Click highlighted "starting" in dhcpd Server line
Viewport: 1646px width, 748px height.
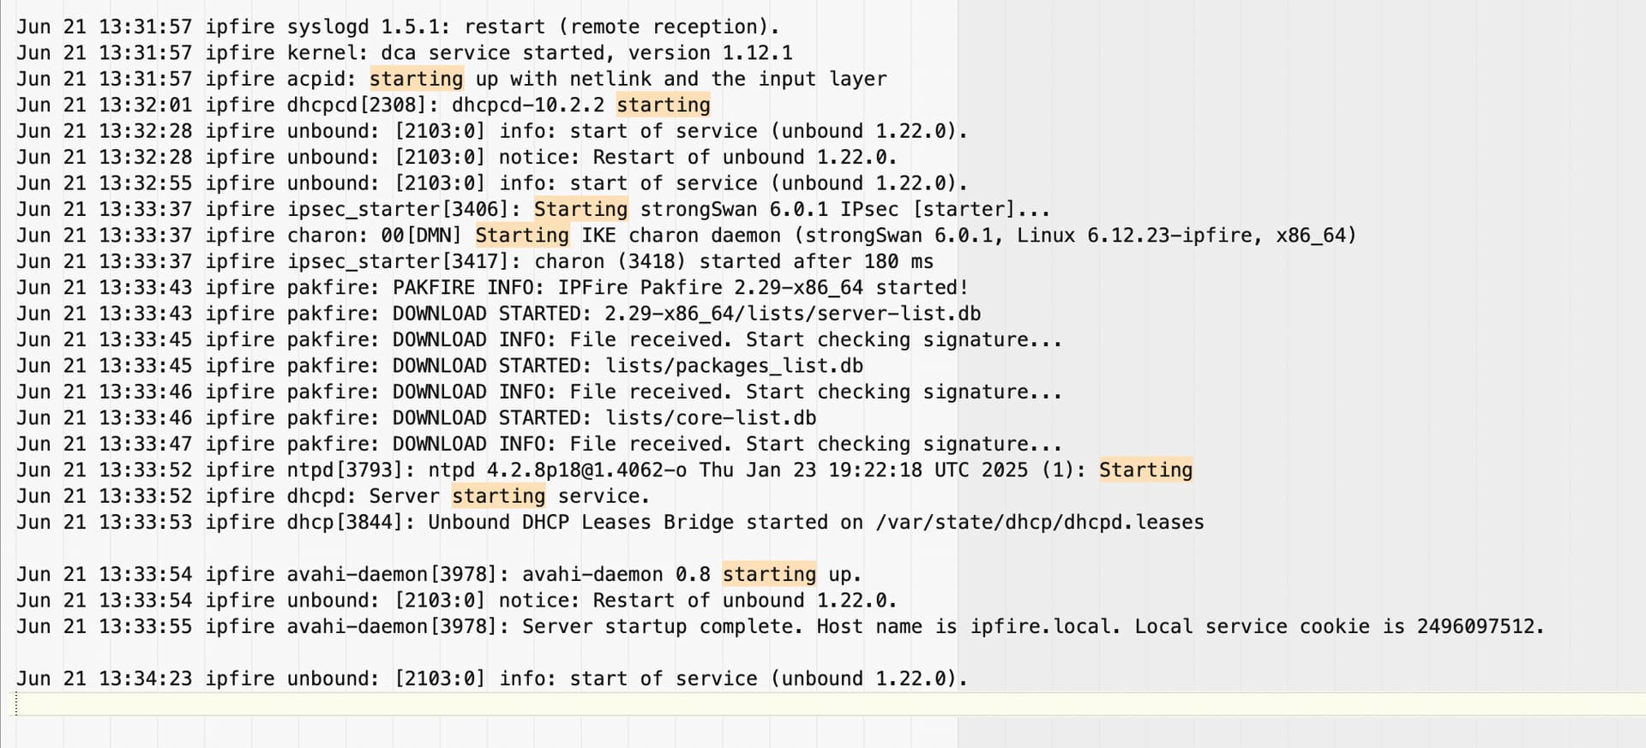click(499, 496)
